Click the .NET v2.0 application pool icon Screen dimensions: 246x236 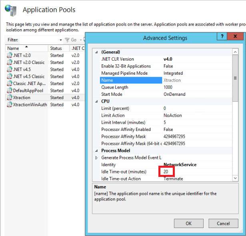[10, 56]
